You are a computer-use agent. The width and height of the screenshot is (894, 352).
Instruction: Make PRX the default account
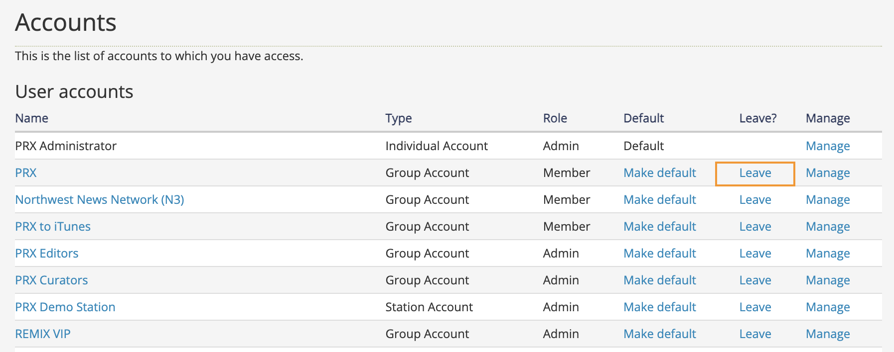(x=660, y=173)
